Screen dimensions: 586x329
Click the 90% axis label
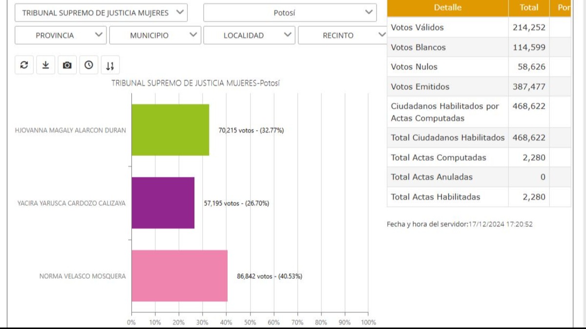[x=345, y=322]
